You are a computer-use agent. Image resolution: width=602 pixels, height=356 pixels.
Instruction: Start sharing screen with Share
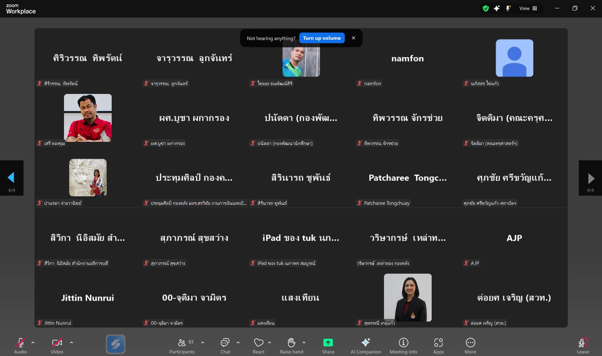tap(328, 346)
